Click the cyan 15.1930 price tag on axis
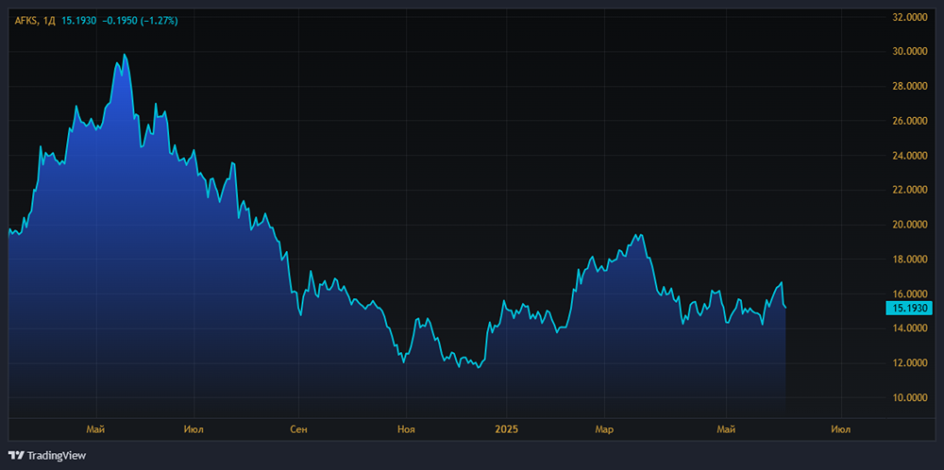This screenshot has height=470, width=944. tap(908, 308)
